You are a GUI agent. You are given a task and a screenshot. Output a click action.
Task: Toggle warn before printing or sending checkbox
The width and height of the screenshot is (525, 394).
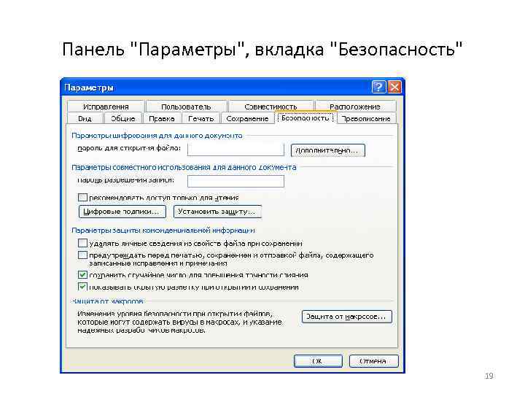click(82, 255)
